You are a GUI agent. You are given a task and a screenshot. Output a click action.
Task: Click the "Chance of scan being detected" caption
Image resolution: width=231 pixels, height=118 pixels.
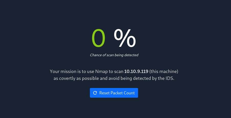114,55
